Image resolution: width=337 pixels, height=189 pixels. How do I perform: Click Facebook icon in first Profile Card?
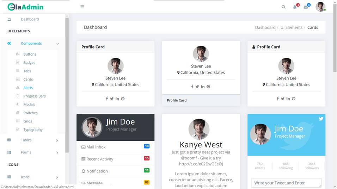(107, 99)
